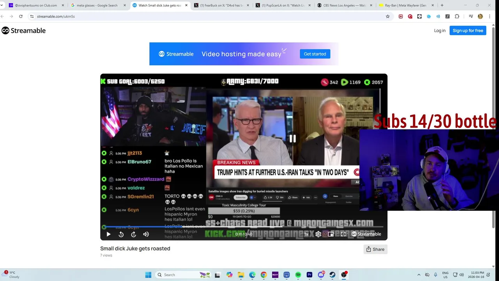Click the blue sound waves extension
This screenshot has width=499, height=281.
point(438,16)
